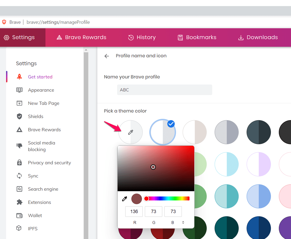The image size is (291, 239).
Task: Open the Bookmarks tab
Action: pos(197,37)
